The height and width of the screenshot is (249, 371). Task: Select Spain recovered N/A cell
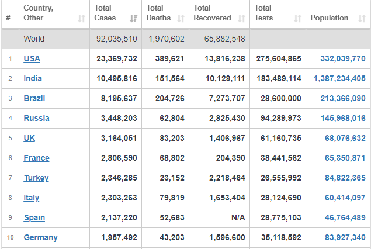pos(238,217)
